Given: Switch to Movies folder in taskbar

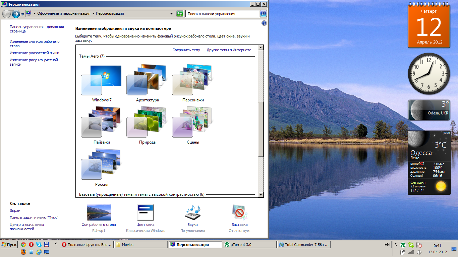Looking at the screenshot, I should tap(141, 245).
